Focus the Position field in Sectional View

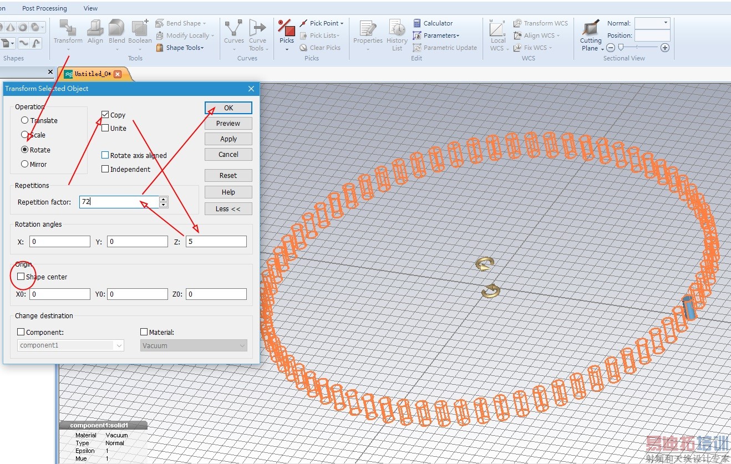[652, 35]
